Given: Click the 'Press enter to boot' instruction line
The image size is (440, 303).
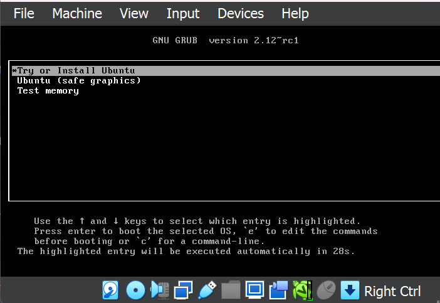Looking at the screenshot, I should 206,231.
